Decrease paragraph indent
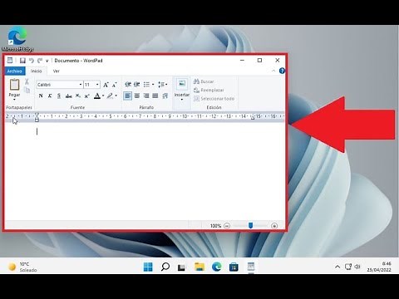Image resolution: width=399 pixels, height=299 pixels. click(128, 84)
